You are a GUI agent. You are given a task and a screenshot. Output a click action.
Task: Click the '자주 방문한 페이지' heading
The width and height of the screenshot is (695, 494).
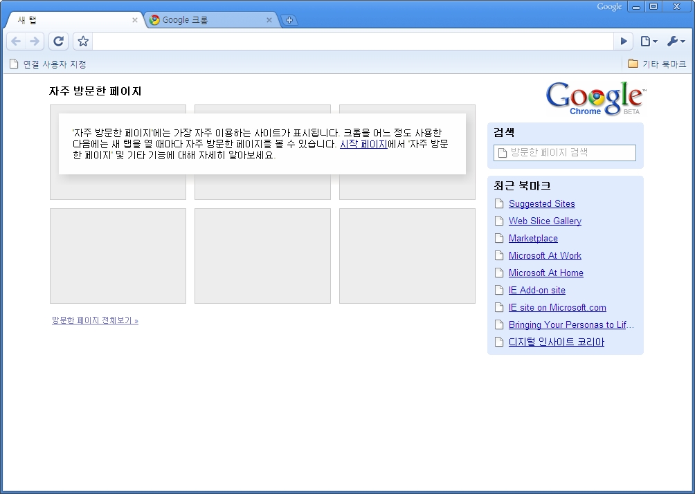pyautogui.click(x=96, y=91)
